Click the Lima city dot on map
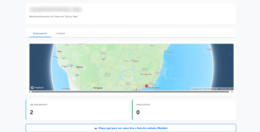This screenshot has width=260, height=132. point(57,58)
